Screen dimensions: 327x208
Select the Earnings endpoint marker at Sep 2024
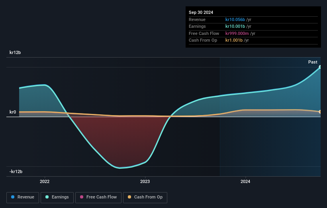pyautogui.click(x=320, y=67)
